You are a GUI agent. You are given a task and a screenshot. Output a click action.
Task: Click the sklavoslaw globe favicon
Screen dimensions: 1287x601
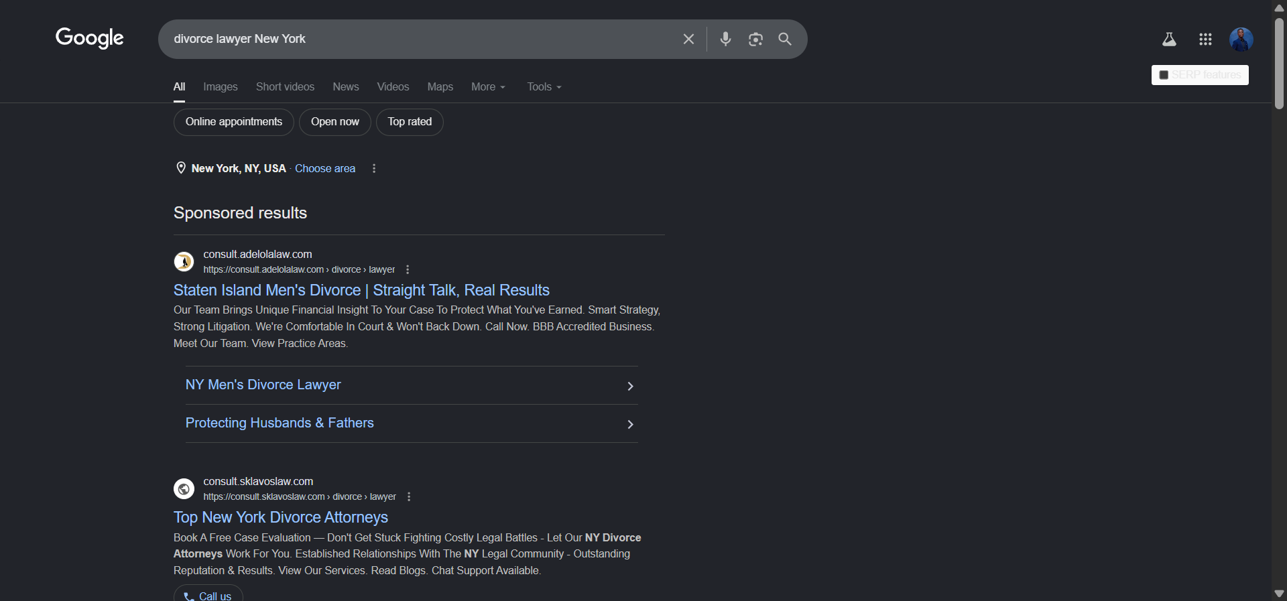pos(184,488)
